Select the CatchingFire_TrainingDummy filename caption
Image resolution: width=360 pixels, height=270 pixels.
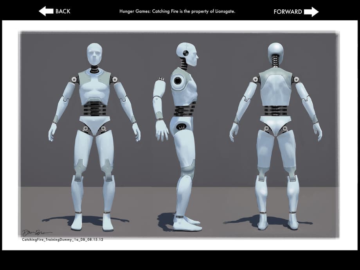pyautogui.click(x=63, y=239)
